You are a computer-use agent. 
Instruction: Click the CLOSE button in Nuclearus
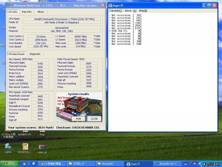94,119
